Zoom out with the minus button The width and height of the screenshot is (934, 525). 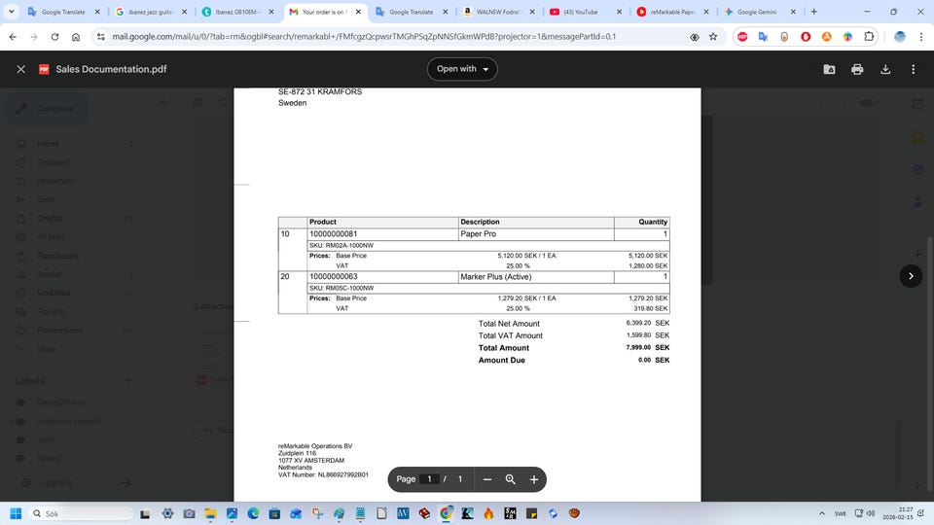pos(486,479)
